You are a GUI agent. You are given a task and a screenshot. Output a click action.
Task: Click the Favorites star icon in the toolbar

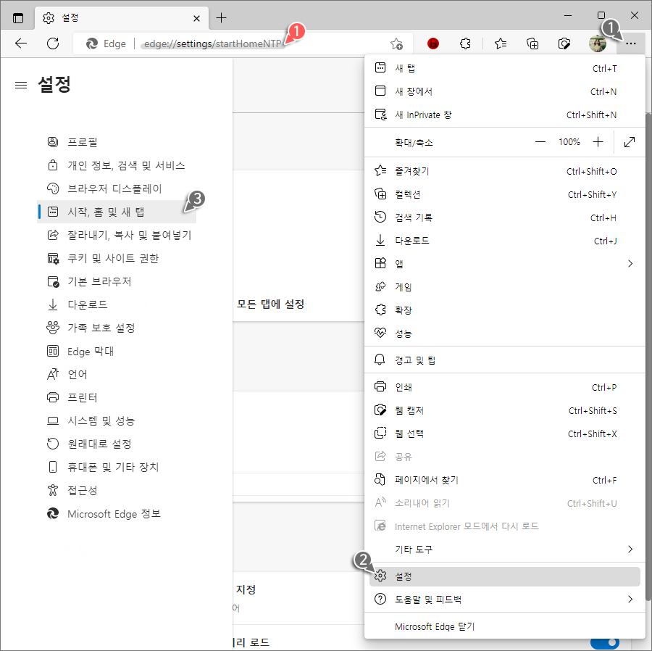click(x=500, y=43)
